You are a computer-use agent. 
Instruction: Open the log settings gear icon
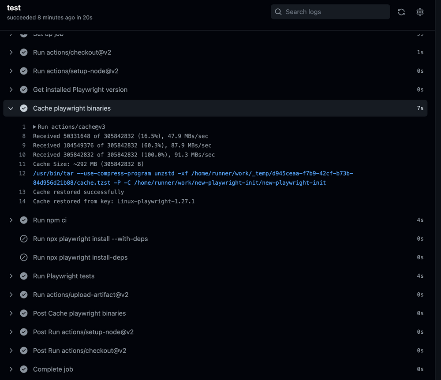pos(420,12)
